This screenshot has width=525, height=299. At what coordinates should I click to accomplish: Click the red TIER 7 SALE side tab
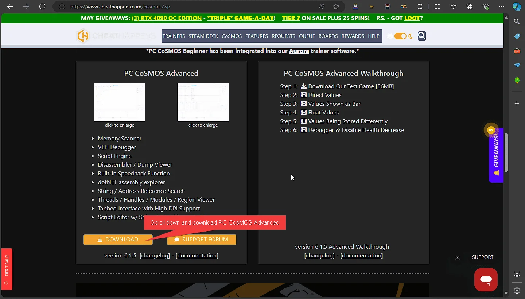tap(7, 269)
